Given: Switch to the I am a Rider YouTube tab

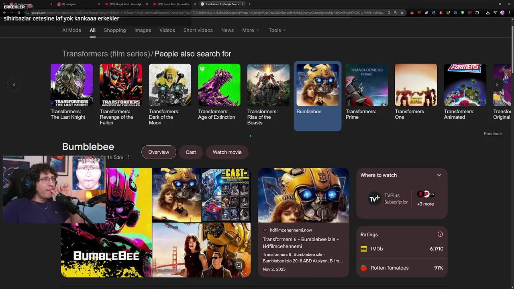Looking at the screenshot, I should point(174,4).
